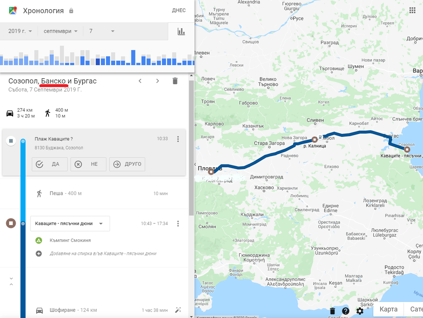423x318 pixels.
Task: Confirm place with ДА button
Action: [x=50, y=164]
